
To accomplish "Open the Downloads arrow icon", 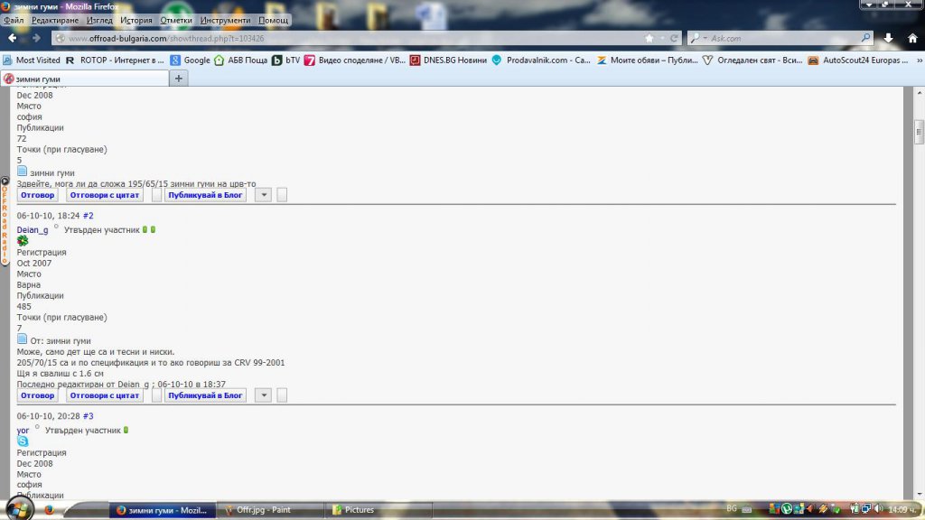I will [889, 38].
